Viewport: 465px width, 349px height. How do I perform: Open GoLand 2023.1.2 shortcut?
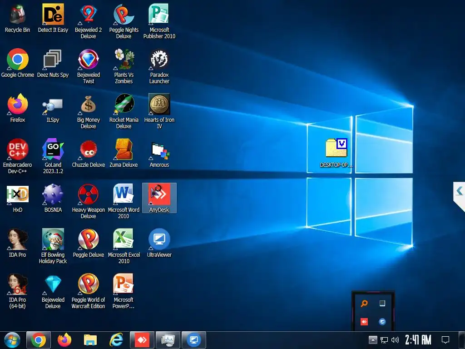[x=53, y=156]
